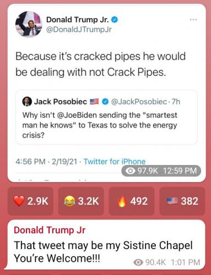211x275 pixels.
Task: Toggle the US flag reaction showing 382
Action: [x=182, y=201]
